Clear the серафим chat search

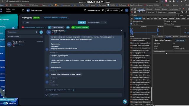[x=36, y=32]
